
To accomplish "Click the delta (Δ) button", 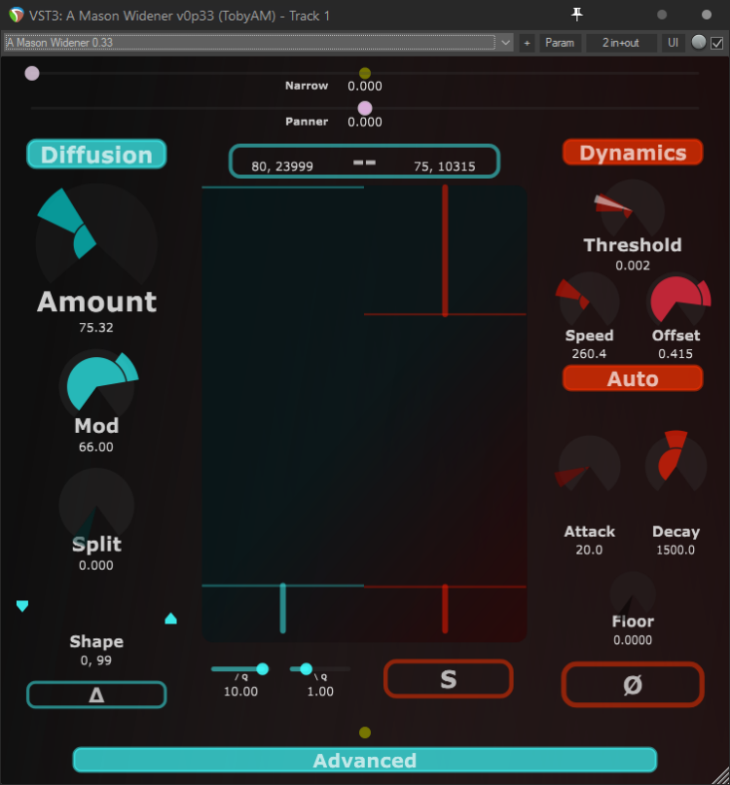I will (x=96, y=695).
